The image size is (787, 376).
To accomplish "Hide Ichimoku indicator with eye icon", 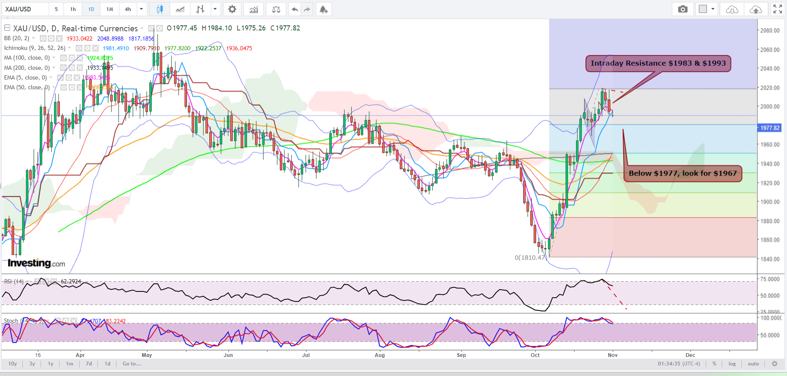I will click(79, 48).
